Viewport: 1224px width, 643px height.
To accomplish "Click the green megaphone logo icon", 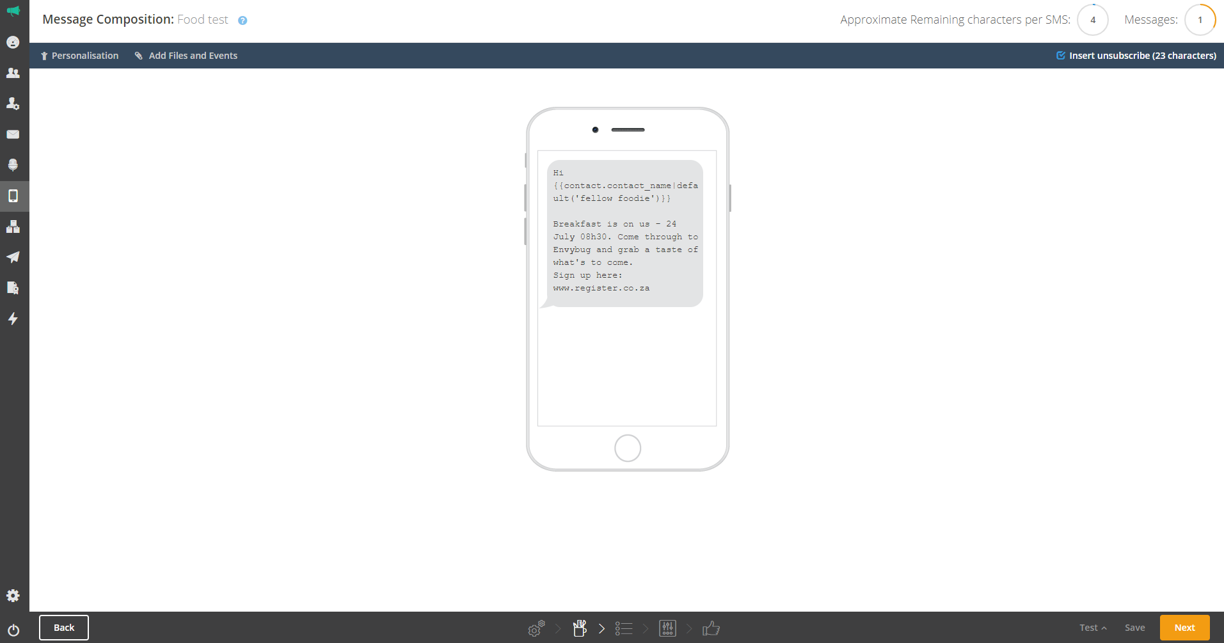I will tap(13, 11).
